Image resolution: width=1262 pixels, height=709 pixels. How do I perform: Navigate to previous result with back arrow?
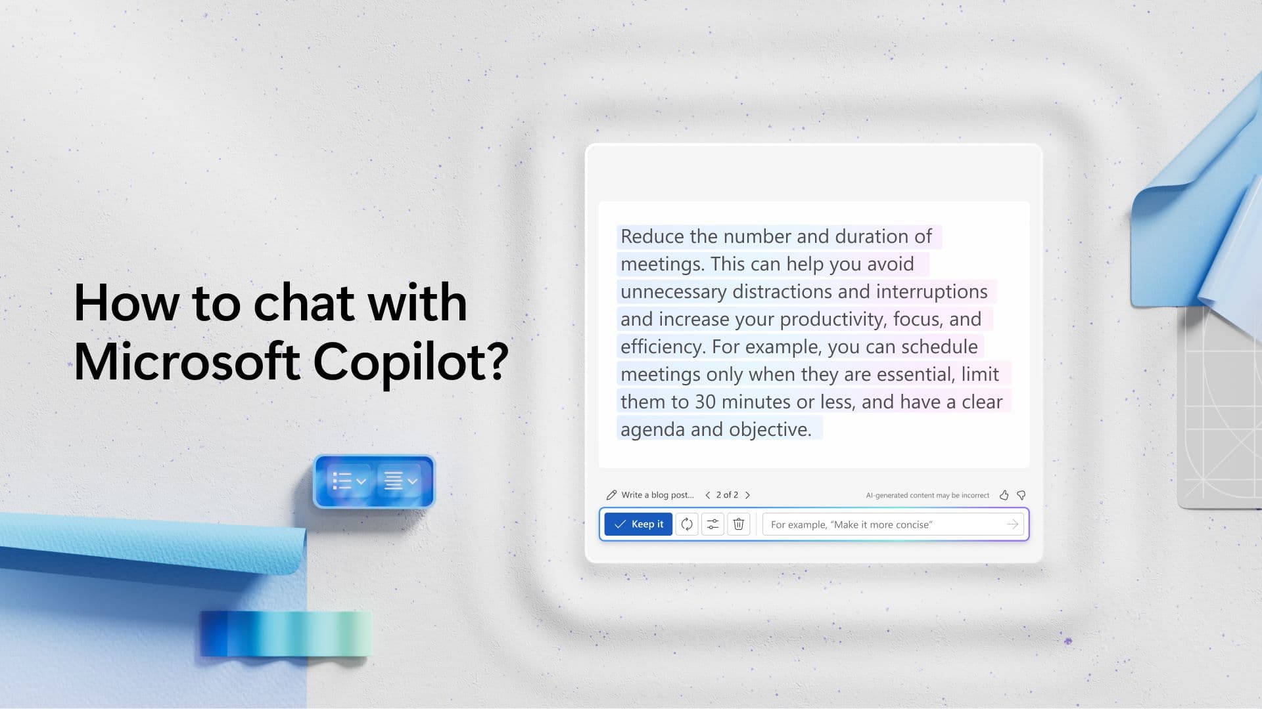pyautogui.click(x=707, y=494)
